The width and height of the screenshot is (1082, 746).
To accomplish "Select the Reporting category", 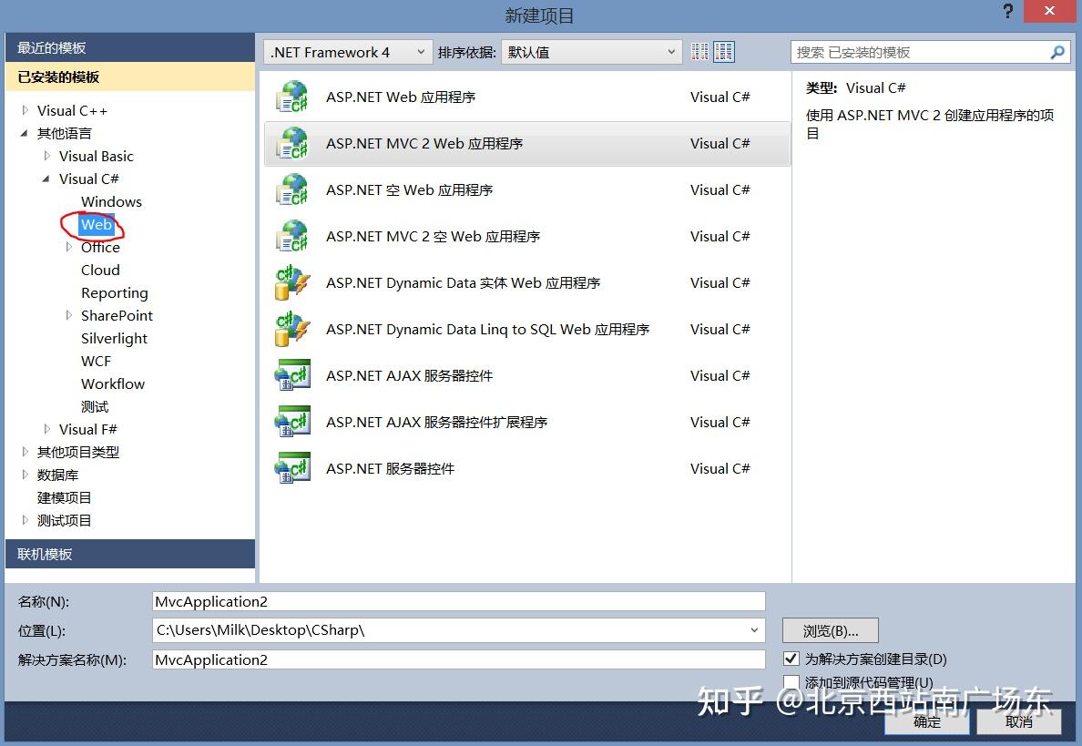I will (x=115, y=292).
